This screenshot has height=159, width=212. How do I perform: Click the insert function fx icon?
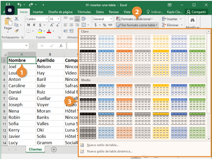point(61,46)
